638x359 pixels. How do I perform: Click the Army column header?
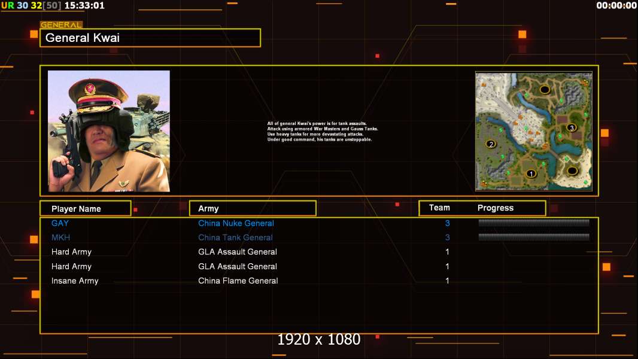(x=253, y=209)
